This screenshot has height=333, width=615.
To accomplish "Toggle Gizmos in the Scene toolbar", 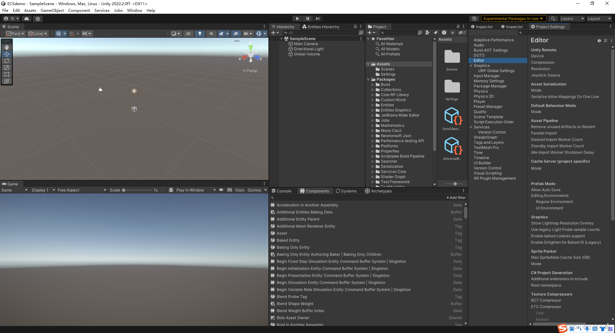I will click(x=259, y=33).
